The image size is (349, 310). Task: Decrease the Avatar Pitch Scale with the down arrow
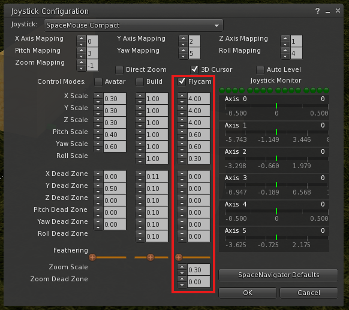98,138
